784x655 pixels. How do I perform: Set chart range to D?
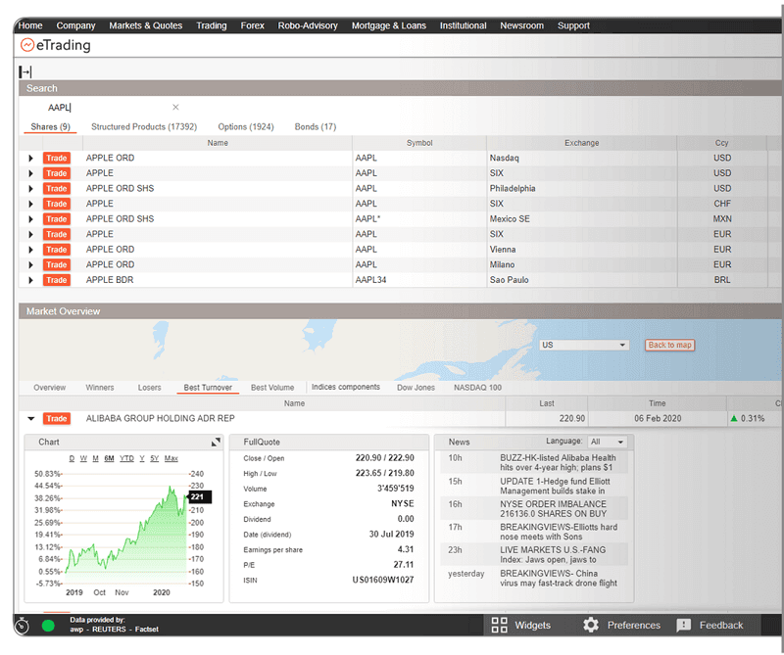[72, 458]
